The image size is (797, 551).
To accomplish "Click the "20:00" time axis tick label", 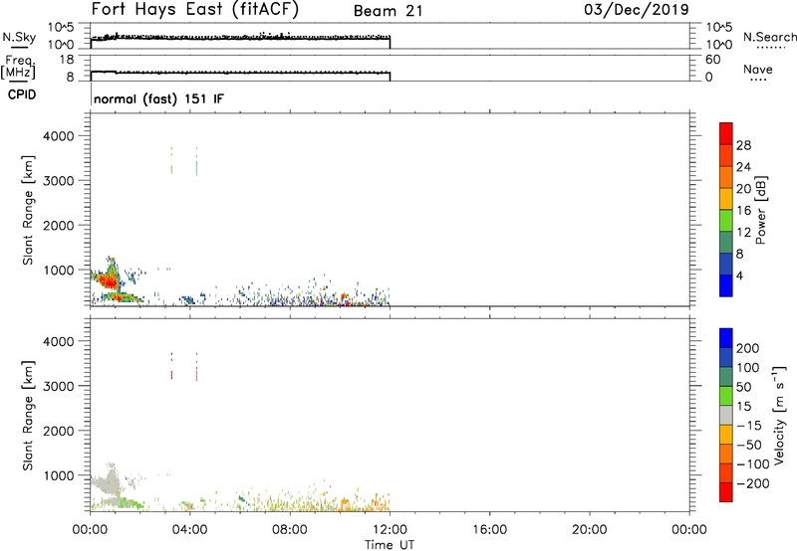I will point(590,530).
